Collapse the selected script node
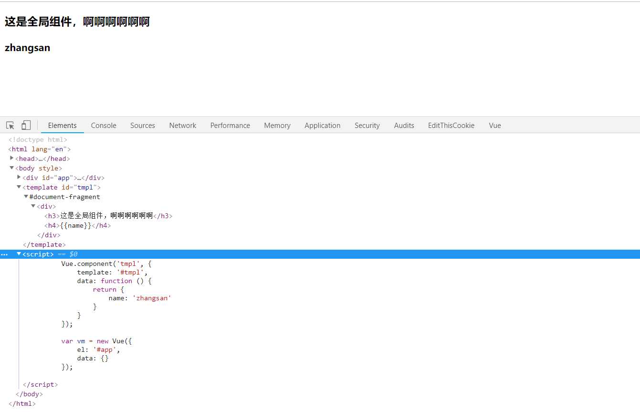Image resolution: width=640 pixels, height=412 pixels. click(19, 254)
